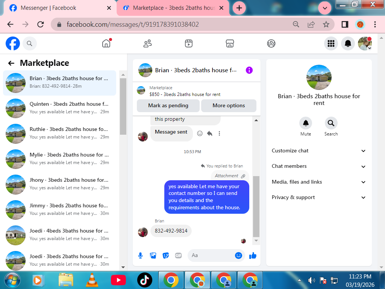385x289 pixels.
Task: Open the emoji picker in message box
Action: (x=238, y=256)
